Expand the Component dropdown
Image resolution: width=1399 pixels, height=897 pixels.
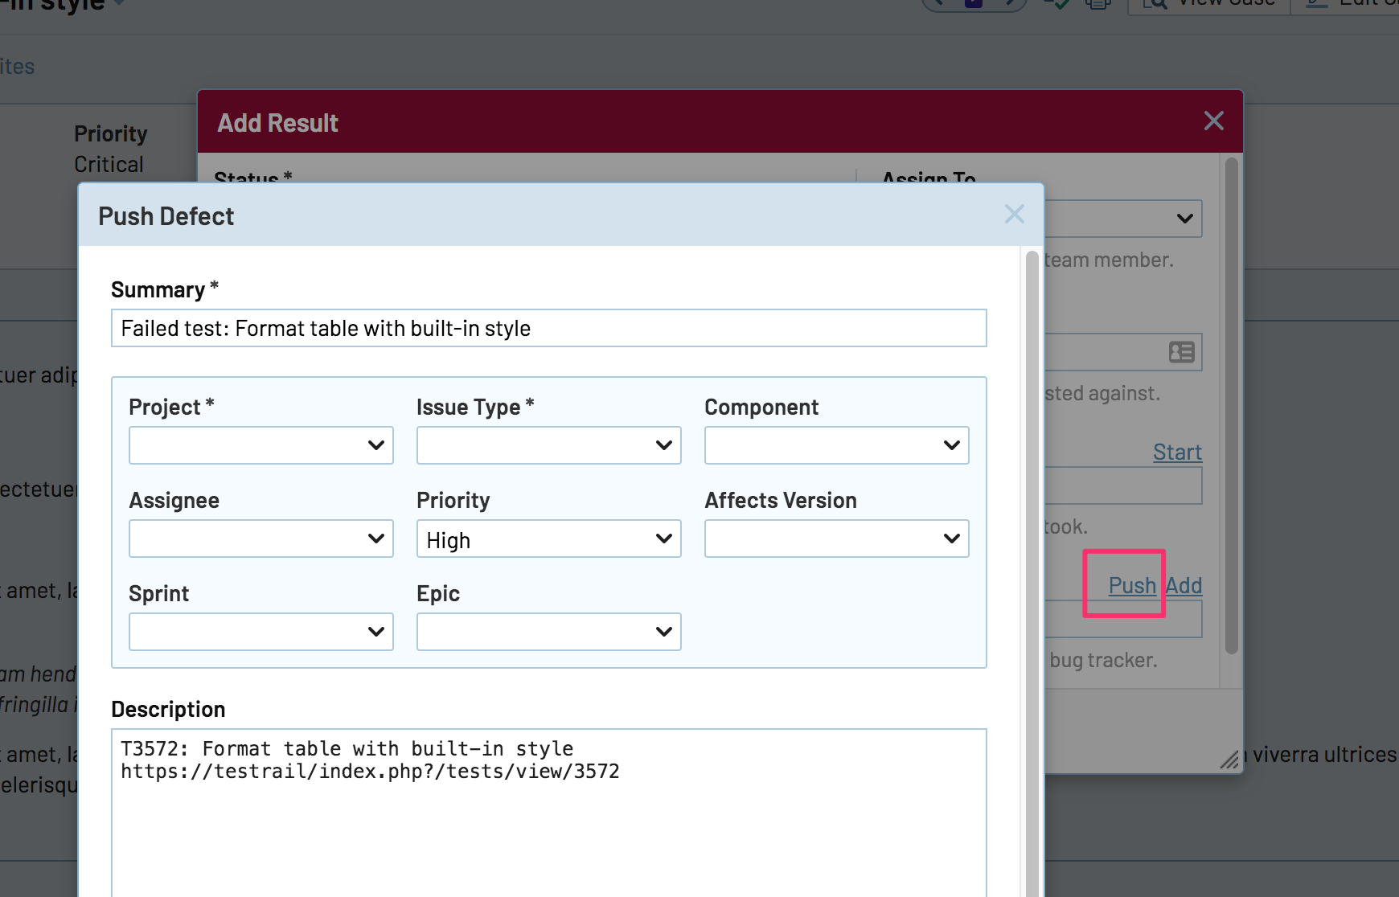tap(836, 445)
